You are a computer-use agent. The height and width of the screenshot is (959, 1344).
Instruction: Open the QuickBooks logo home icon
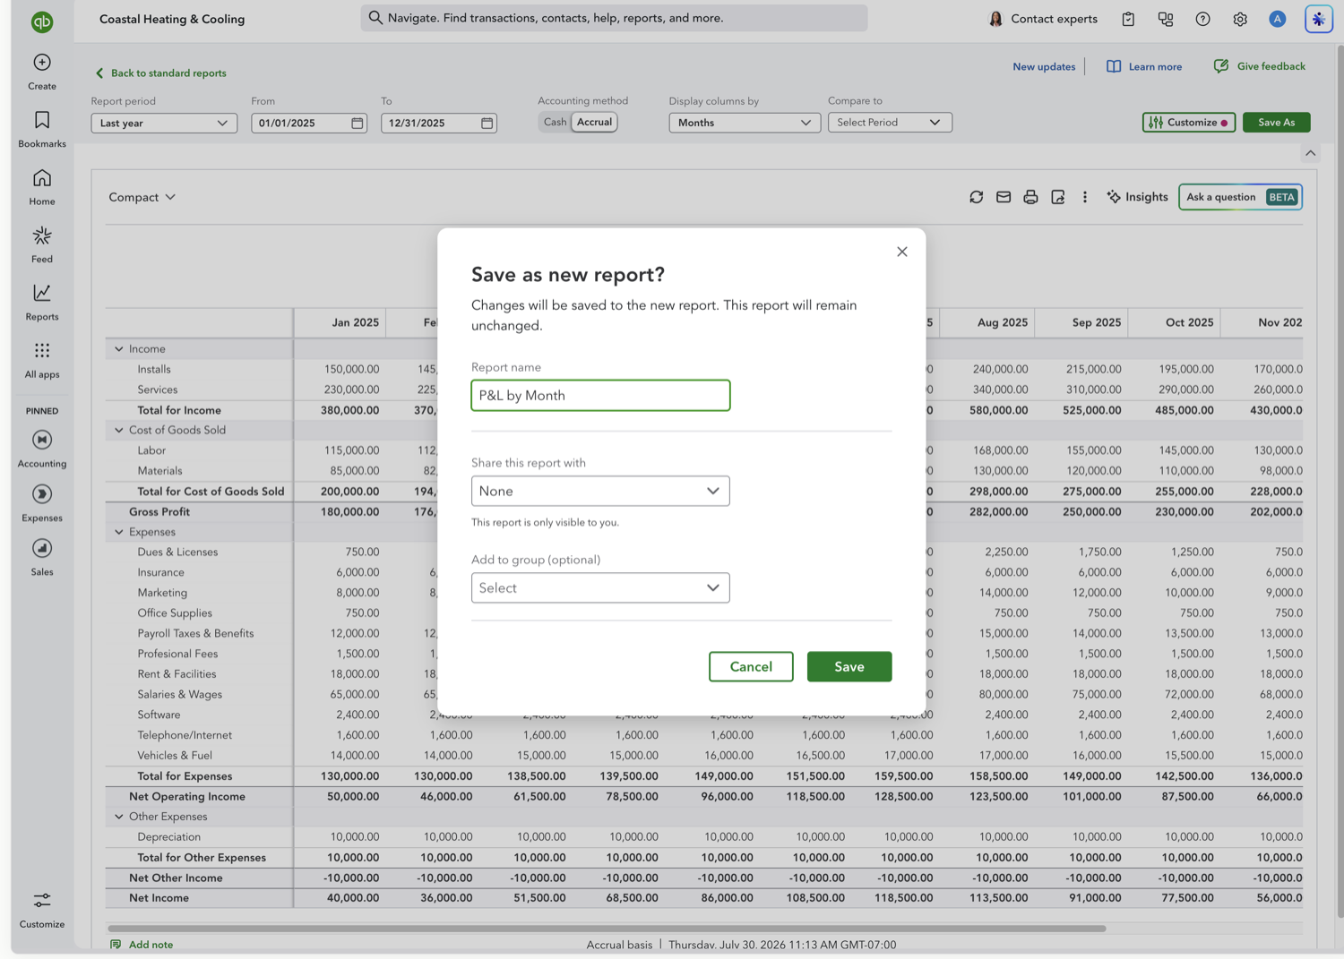(42, 21)
